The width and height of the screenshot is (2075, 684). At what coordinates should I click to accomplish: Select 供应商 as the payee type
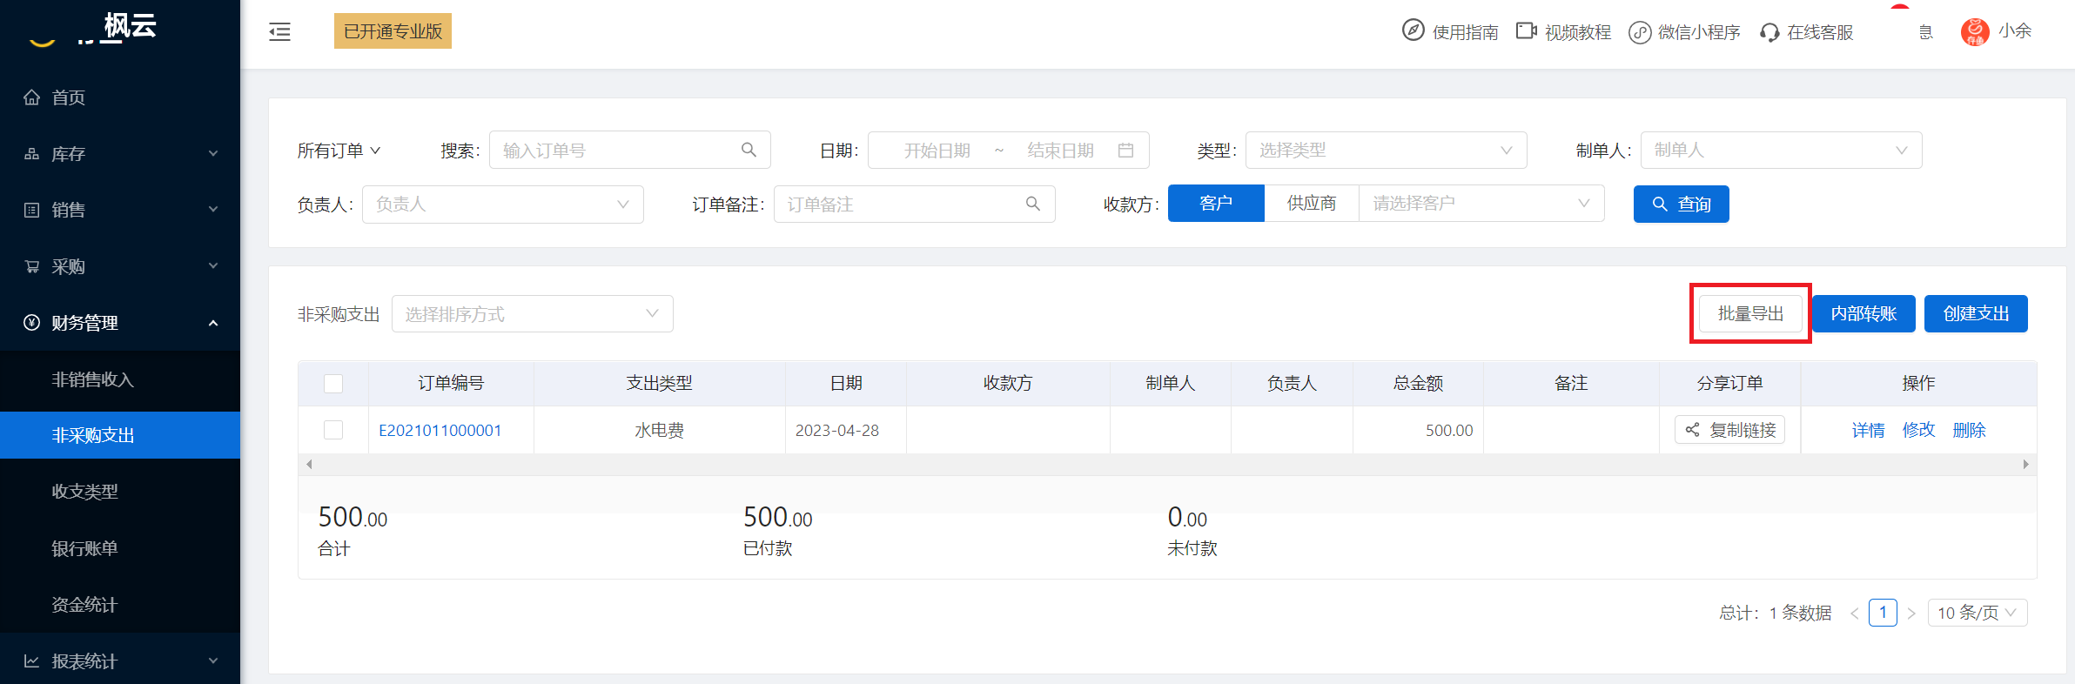[1312, 204]
